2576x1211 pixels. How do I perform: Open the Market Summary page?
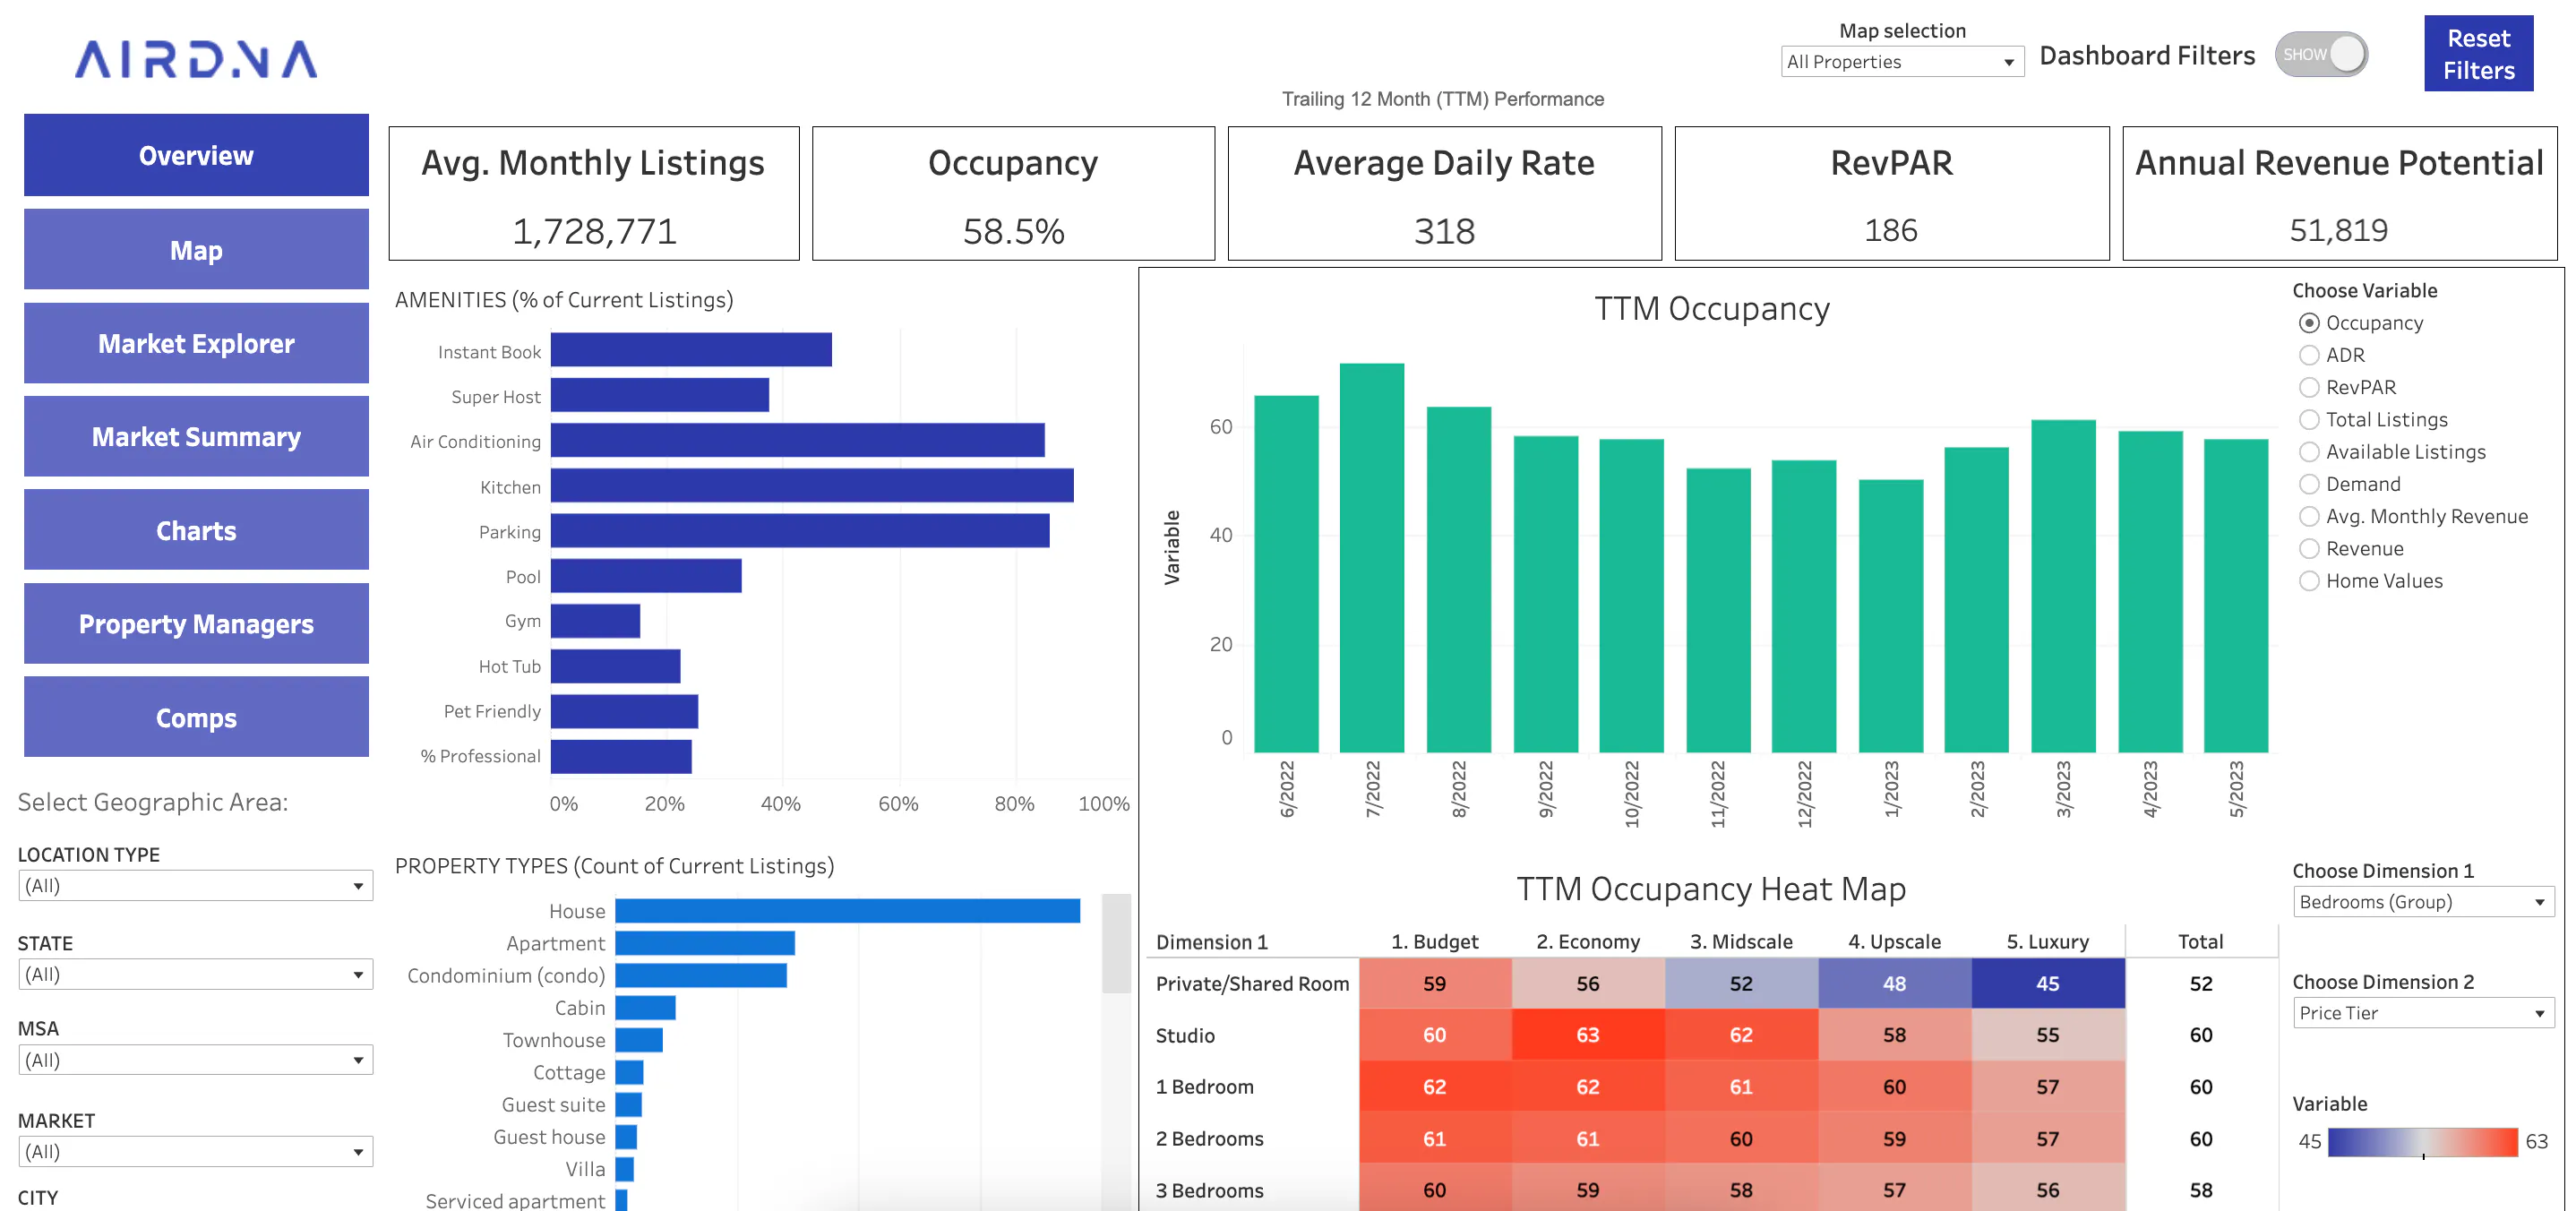pyautogui.click(x=196, y=437)
